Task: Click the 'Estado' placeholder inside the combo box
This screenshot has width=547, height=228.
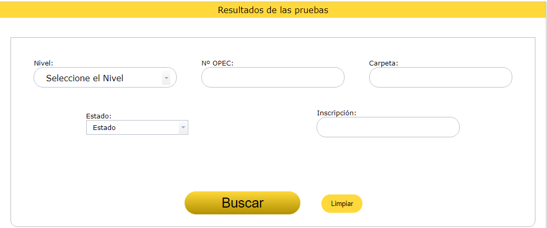Action: (104, 127)
